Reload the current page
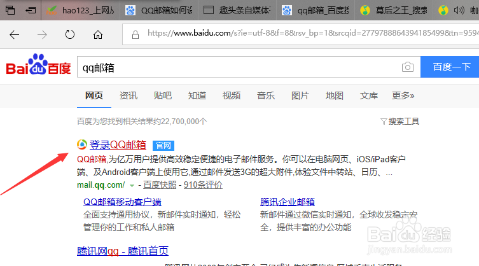This screenshot has height=266, width=479. click(x=70, y=34)
